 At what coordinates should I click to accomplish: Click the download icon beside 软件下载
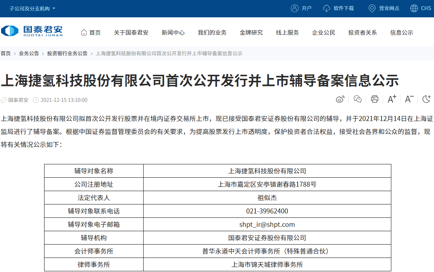[327, 8]
